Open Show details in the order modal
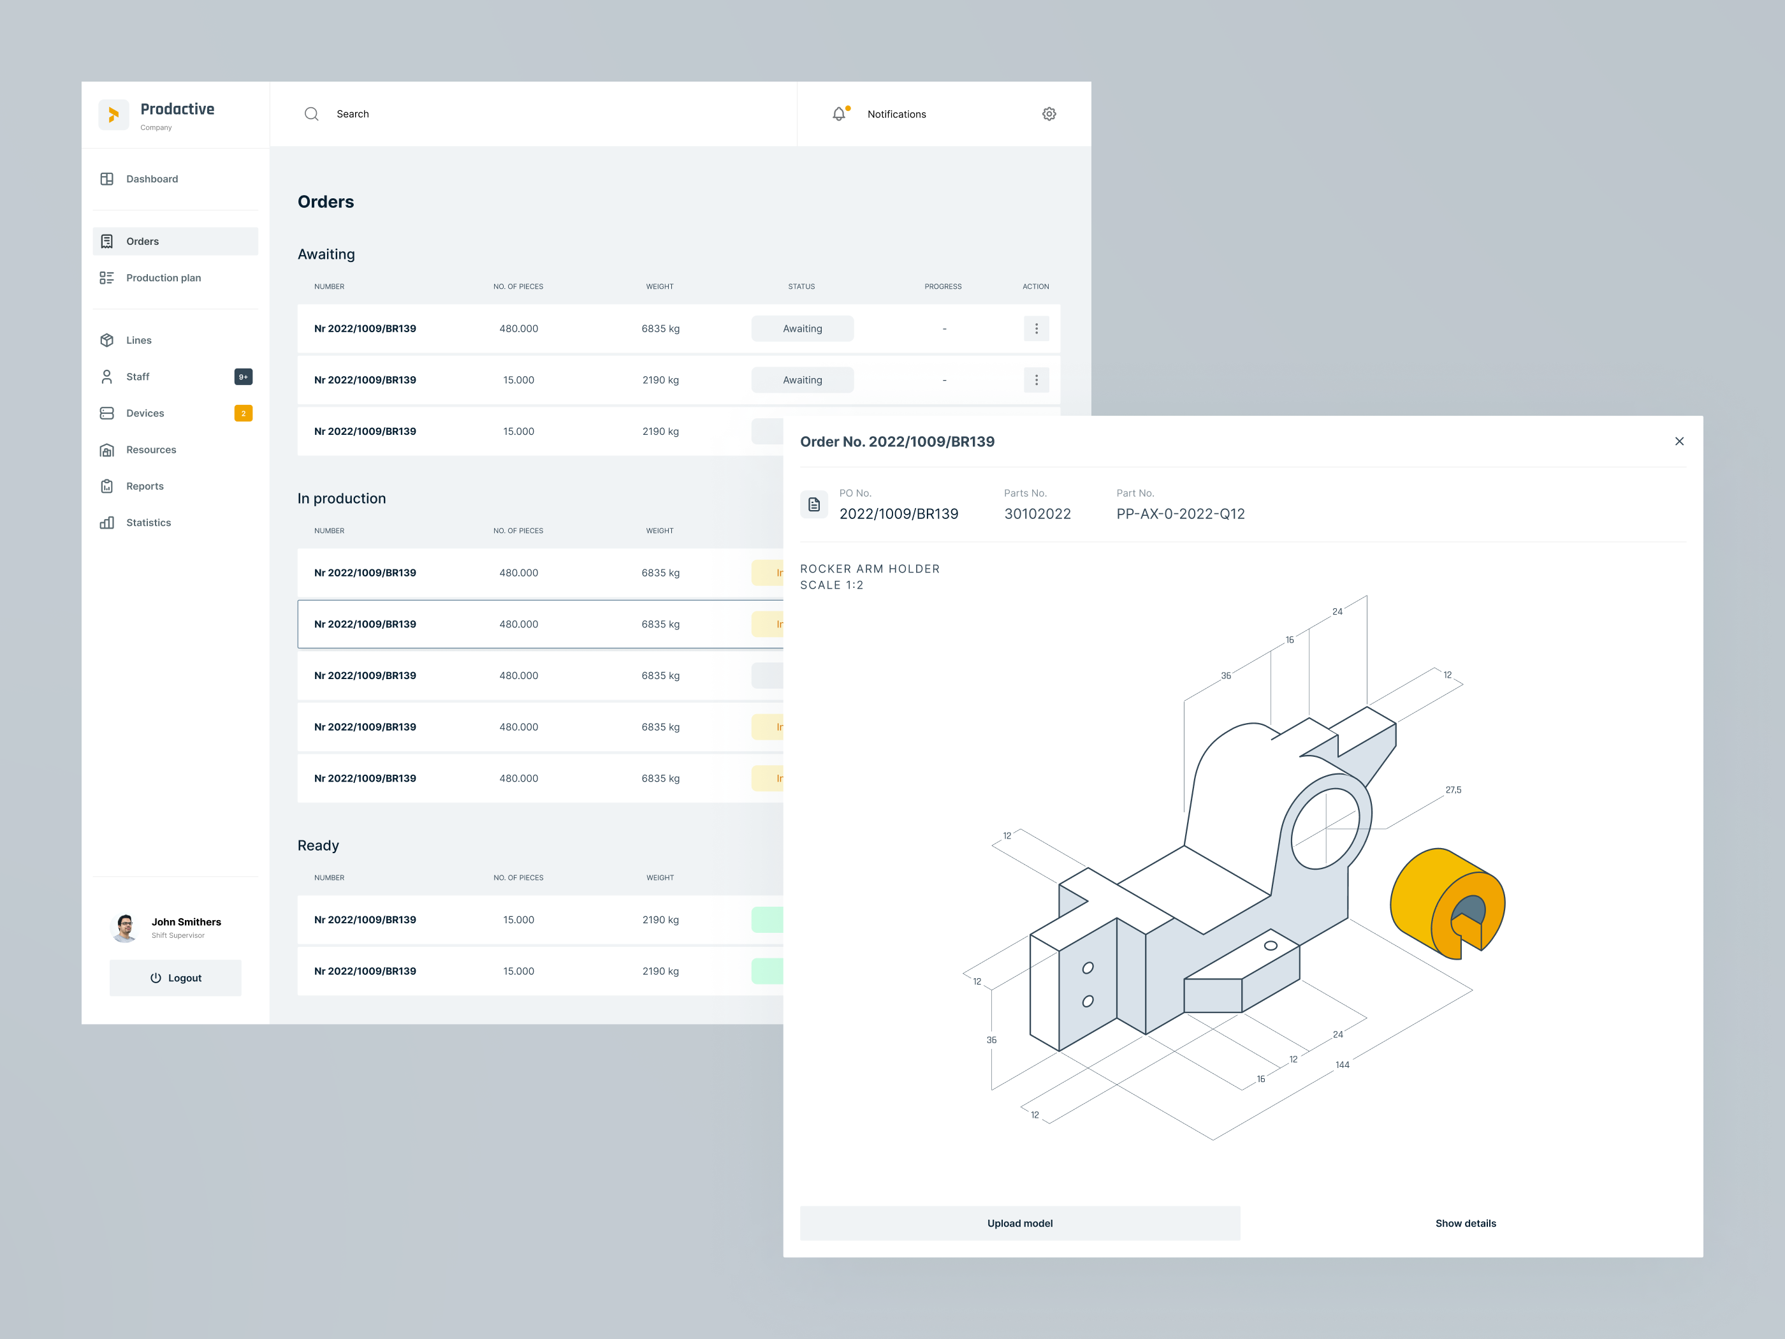The image size is (1785, 1339). coord(1466,1223)
